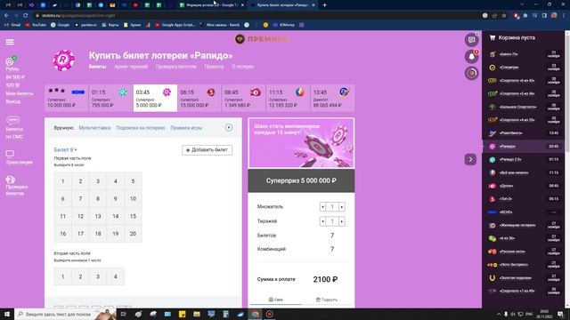Screen dimensions: 570x320
Task: Select number 3 in second field
Action: (x=98, y=276)
